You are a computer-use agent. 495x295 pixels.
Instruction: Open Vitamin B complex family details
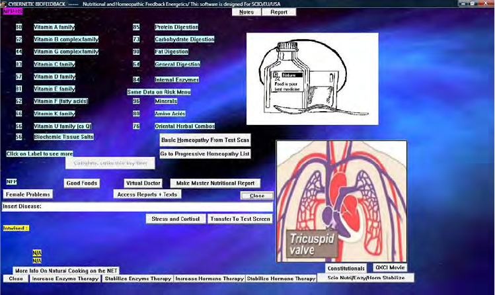[x=65, y=40]
